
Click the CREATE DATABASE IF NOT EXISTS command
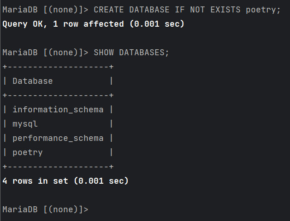187,10
